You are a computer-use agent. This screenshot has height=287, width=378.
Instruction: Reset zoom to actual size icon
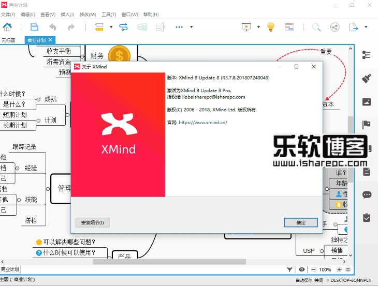[348, 269]
